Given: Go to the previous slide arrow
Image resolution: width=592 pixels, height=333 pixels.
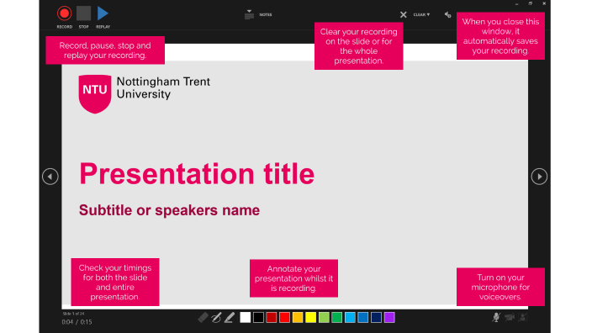Looking at the screenshot, I should (x=50, y=177).
